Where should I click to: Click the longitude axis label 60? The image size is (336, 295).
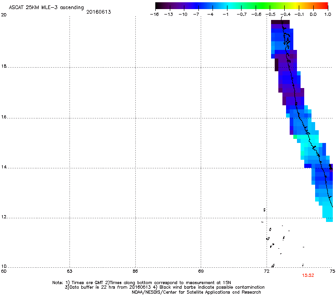coord(4,271)
